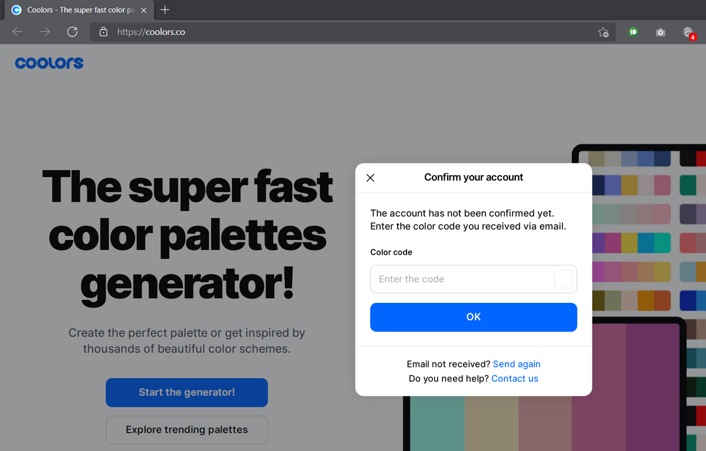Open the Contact us link

point(514,379)
